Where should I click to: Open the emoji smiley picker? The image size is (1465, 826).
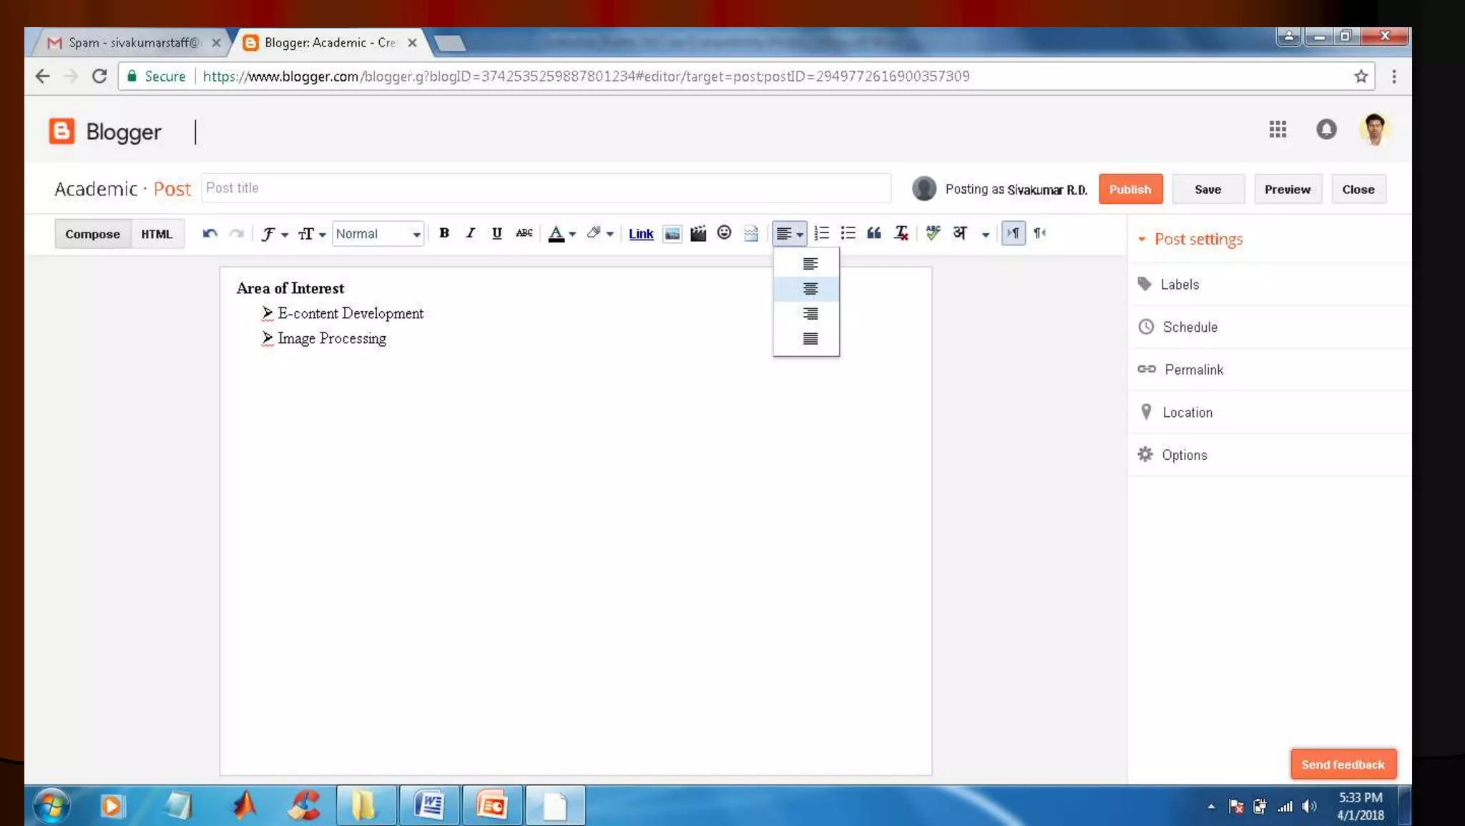pos(724,233)
